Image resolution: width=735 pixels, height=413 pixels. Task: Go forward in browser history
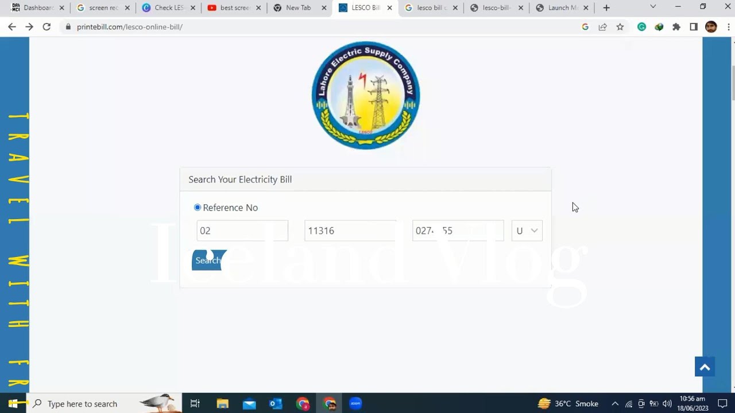(29, 27)
